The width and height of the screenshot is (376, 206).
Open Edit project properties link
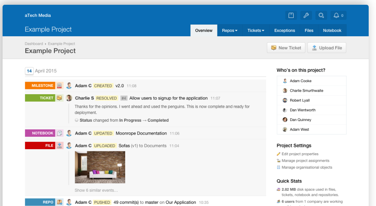(300, 154)
